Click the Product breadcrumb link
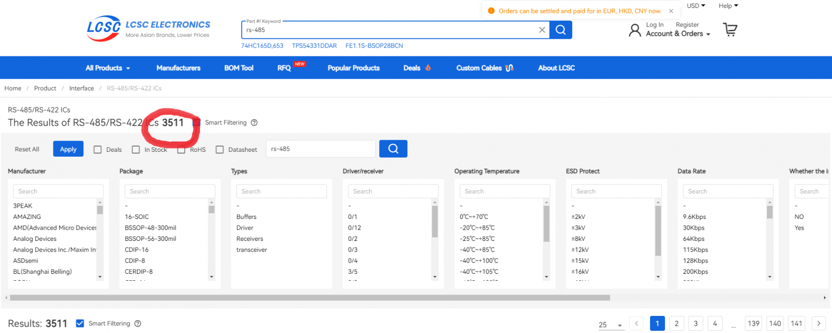The height and width of the screenshot is (333, 832). point(45,88)
